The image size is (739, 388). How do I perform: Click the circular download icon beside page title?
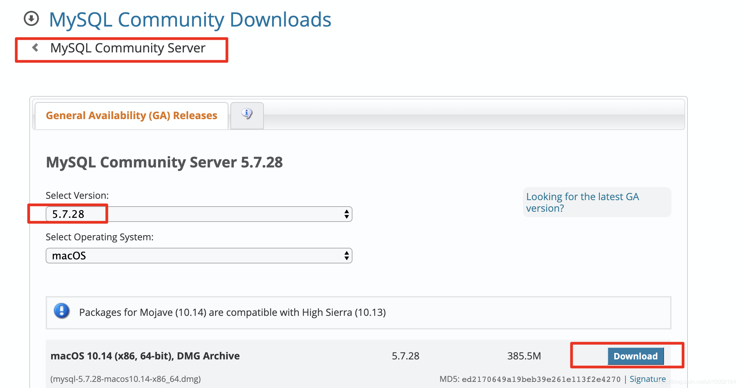tap(31, 18)
